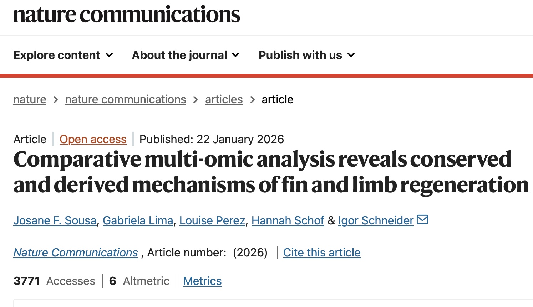This screenshot has width=533, height=307.
Task: Open the nature communications breadcrumb link
Action: pos(126,99)
